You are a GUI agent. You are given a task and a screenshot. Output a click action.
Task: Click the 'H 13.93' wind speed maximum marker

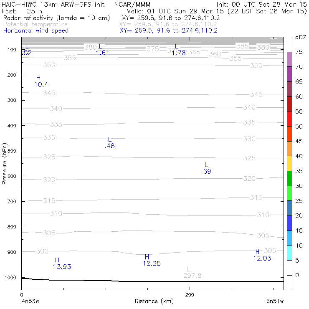62,263
